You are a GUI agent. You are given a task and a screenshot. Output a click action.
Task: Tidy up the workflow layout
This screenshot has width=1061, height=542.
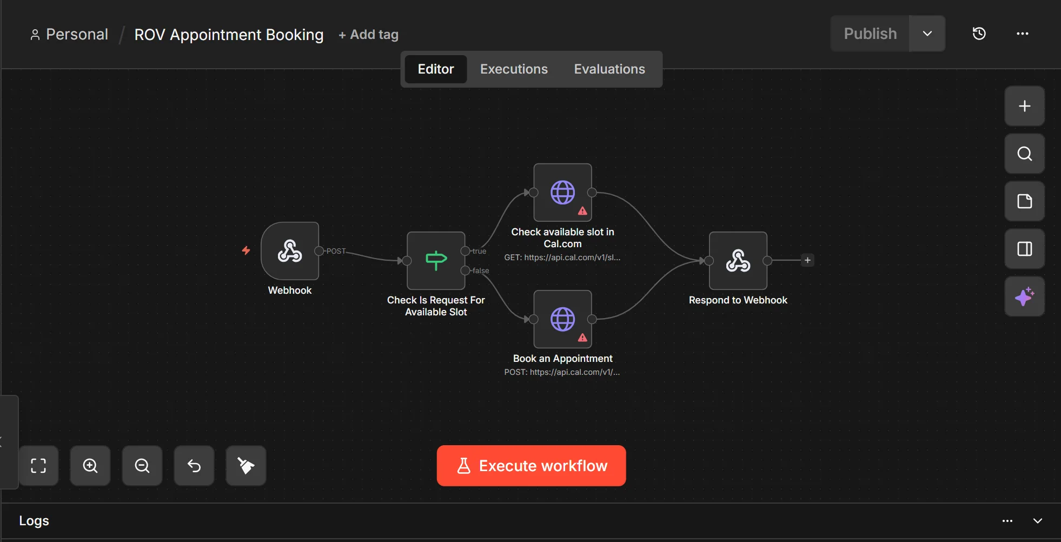tap(246, 465)
